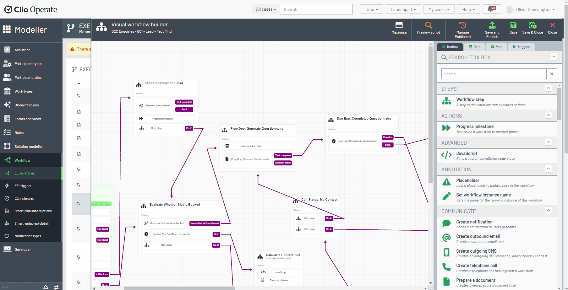Expand the Launchpad menu
The height and width of the screenshot is (290, 568).
tap(403, 9)
